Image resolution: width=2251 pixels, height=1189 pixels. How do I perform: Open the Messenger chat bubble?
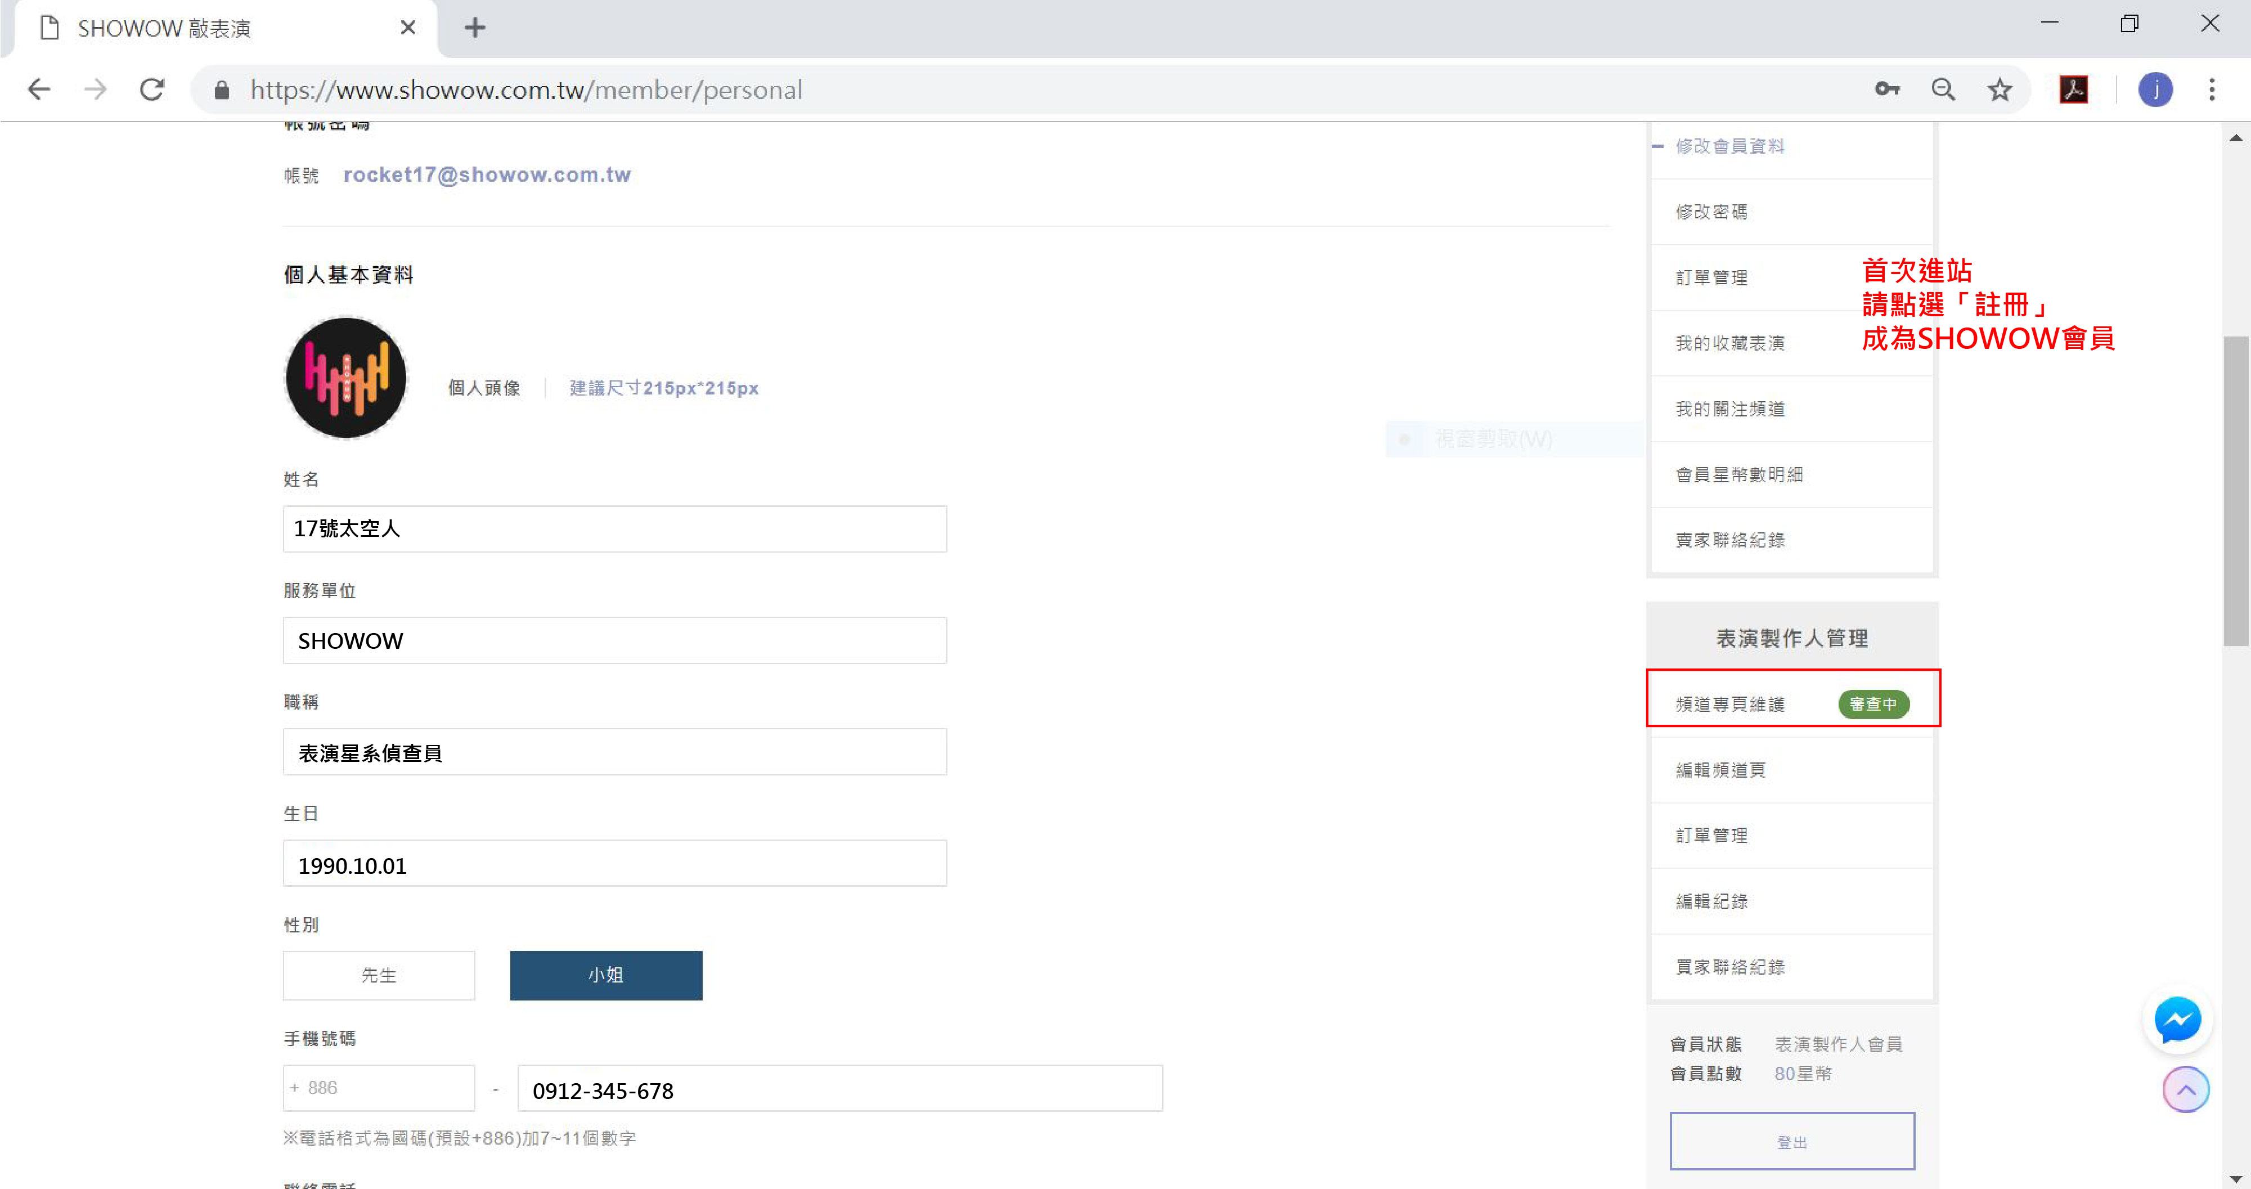[x=2178, y=1020]
